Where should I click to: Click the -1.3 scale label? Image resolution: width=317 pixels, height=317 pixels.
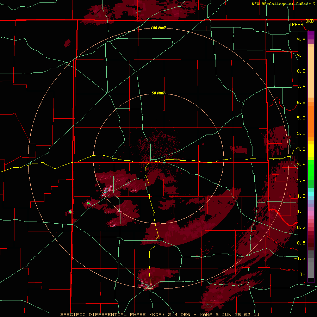click(300, 259)
